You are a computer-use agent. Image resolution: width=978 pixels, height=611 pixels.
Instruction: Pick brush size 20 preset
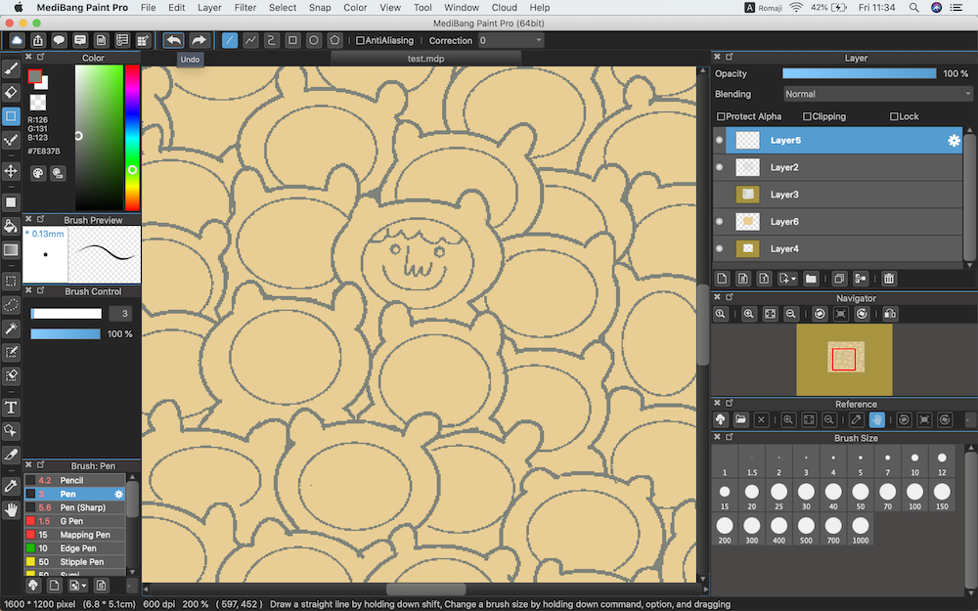pos(752,496)
